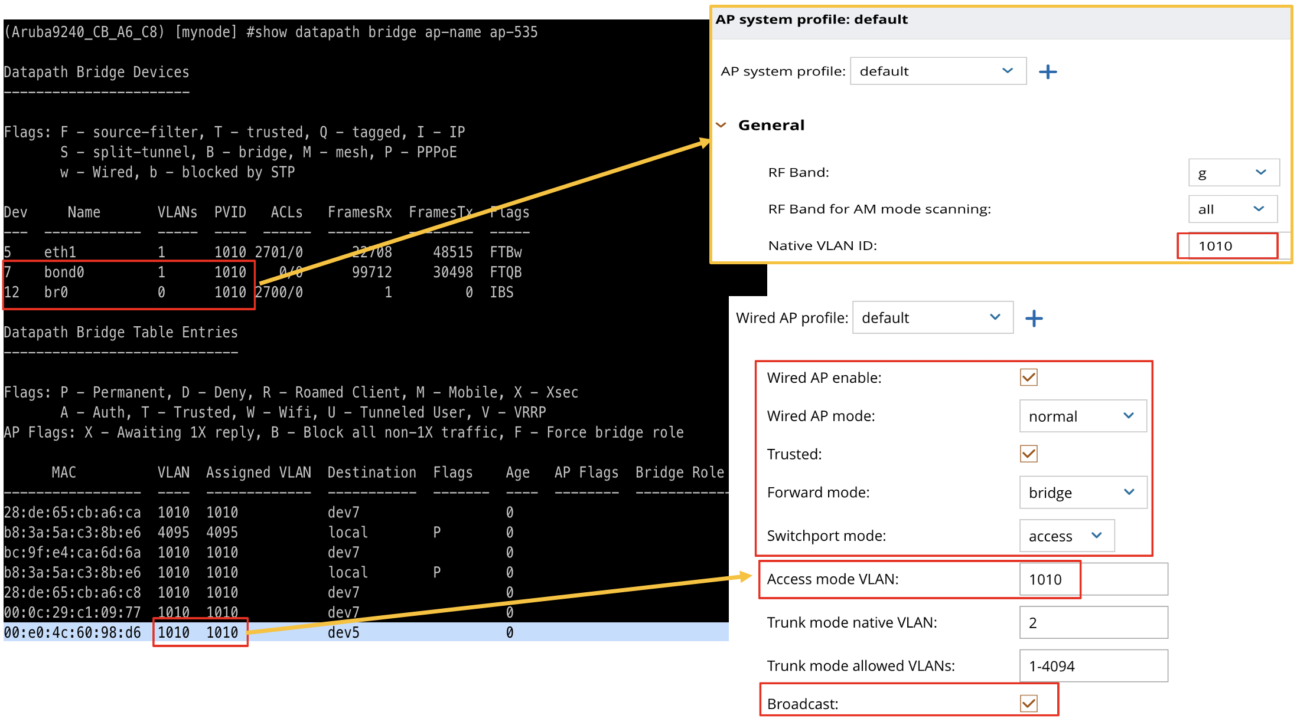The image size is (1297, 722).
Task: Click the Access mode VLAN field
Action: 1094,579
